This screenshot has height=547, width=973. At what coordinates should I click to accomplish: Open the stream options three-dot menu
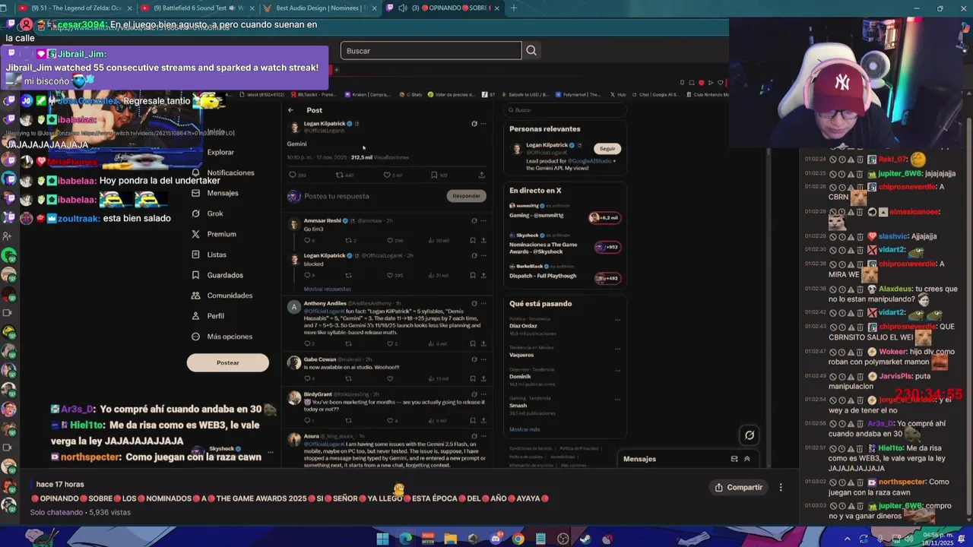coord(781,488)
